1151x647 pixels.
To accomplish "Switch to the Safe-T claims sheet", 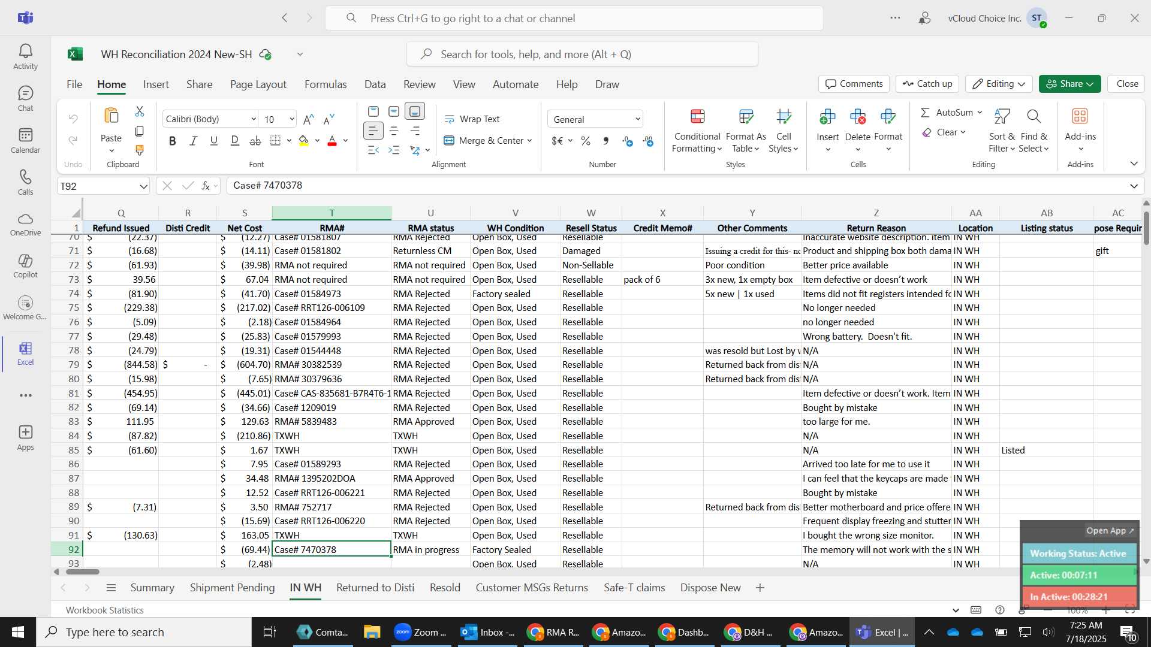I will tap(634, 588).
